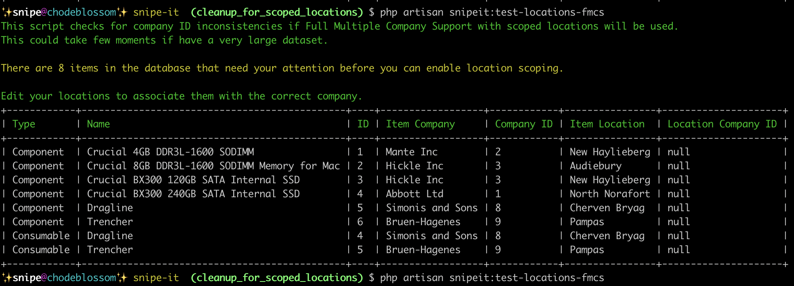This screenshot has height=286, width=794.
Task: Click Abbott Ltd company cell
Action: tap(415, 194)
